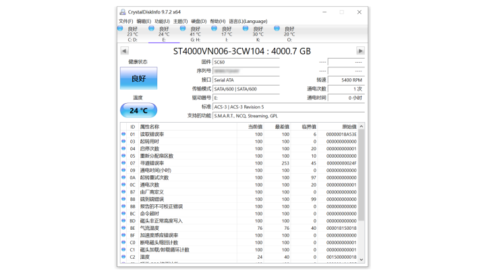This screenshot has width=485, height=277.
Task: Click status icon of row 03 起转用时
Action: pos(123,142)
